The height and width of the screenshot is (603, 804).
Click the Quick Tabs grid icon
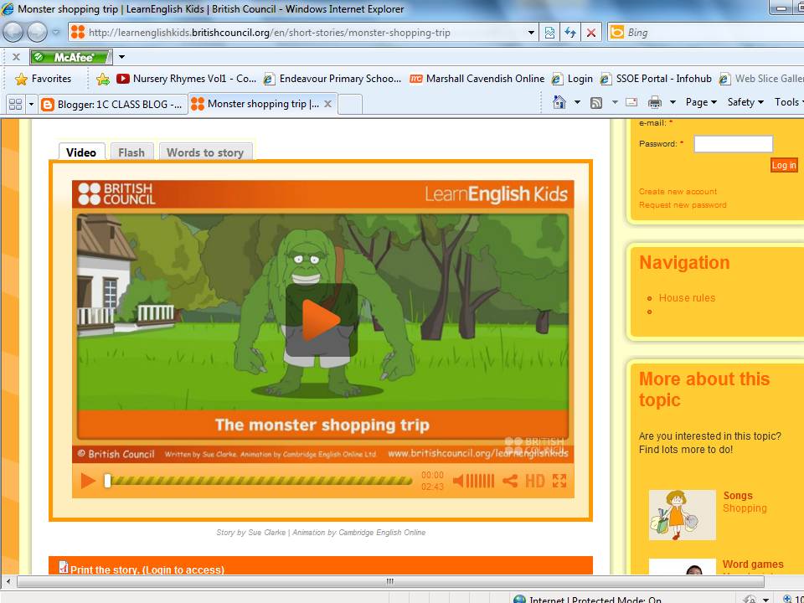tap(15, 104)
